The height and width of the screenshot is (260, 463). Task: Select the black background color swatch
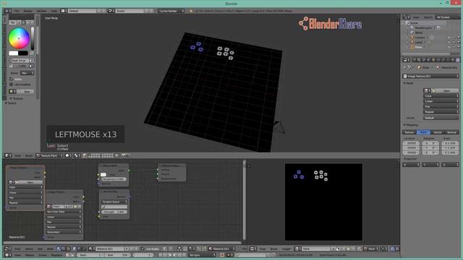pyautogui.click(x=23, y=53)
